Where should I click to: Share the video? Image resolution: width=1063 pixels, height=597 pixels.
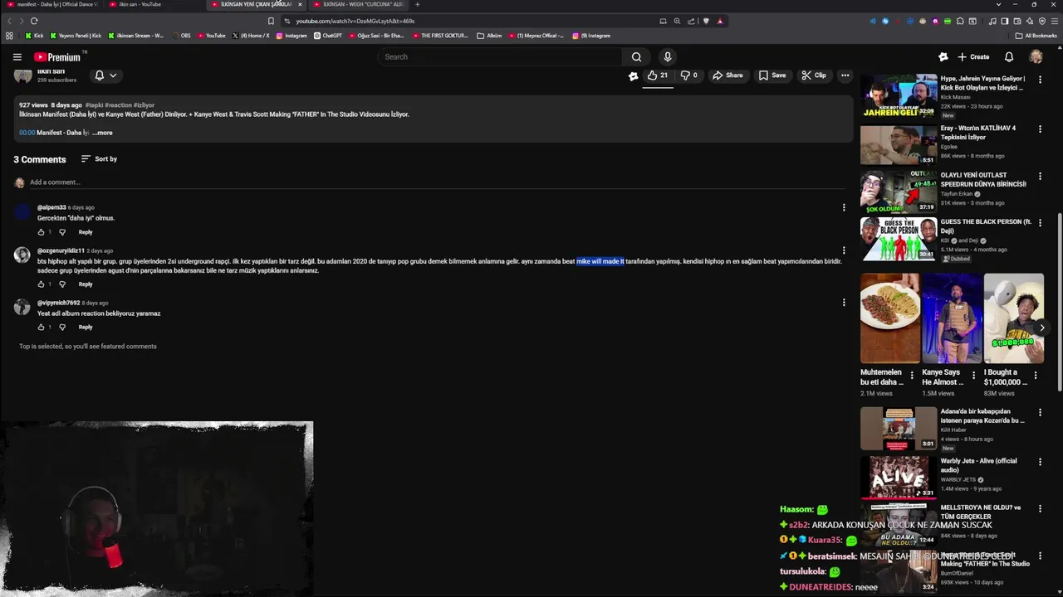pyautogui.click(x=727, y=75)
